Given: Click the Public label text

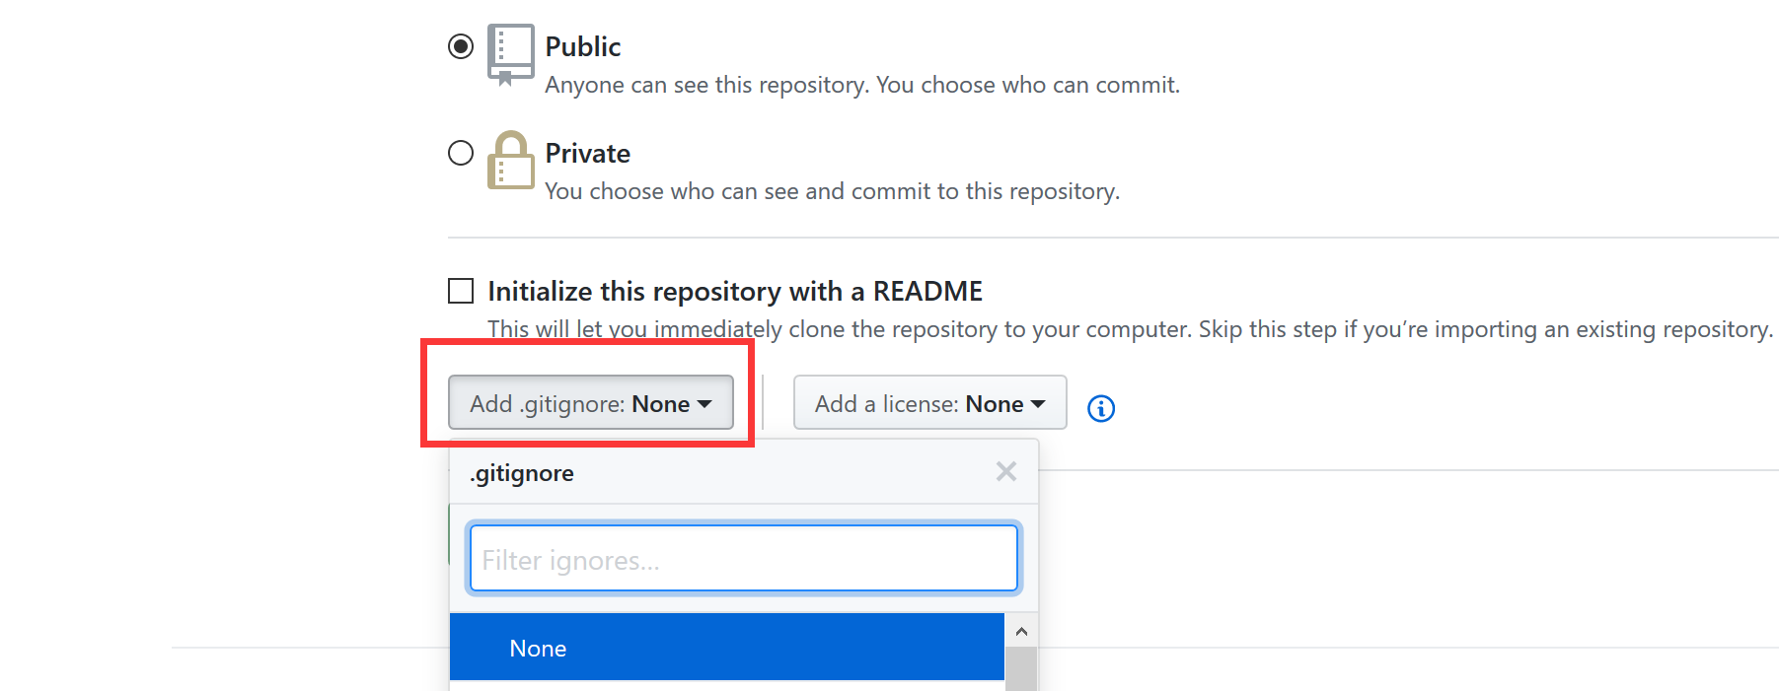Looking at the screenshot, I should 583,46.
